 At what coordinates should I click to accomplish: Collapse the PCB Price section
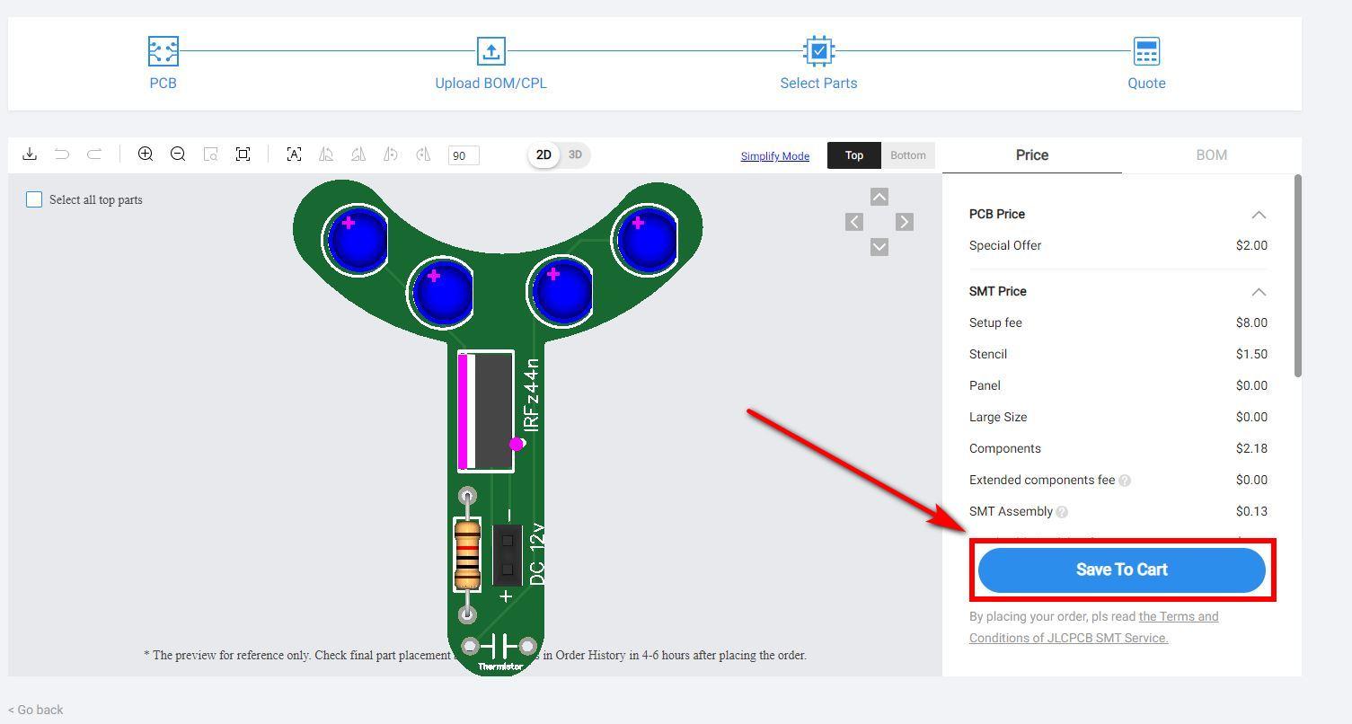click(1259, 215)
